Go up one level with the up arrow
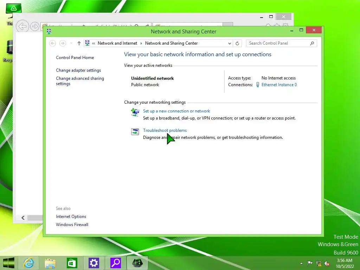The height and width of the screenshot is (270, 360). coord(79,43)
